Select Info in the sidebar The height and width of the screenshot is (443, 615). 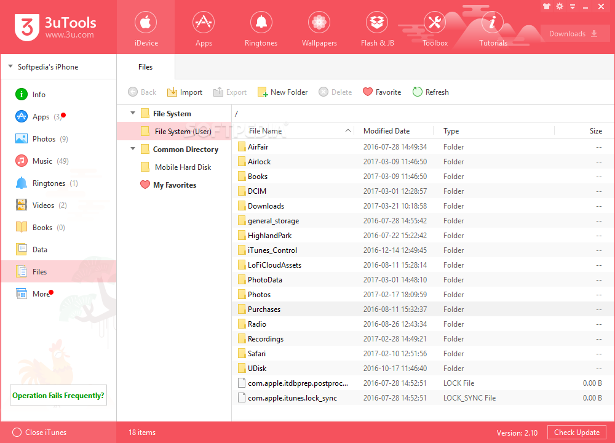(58, 95)
